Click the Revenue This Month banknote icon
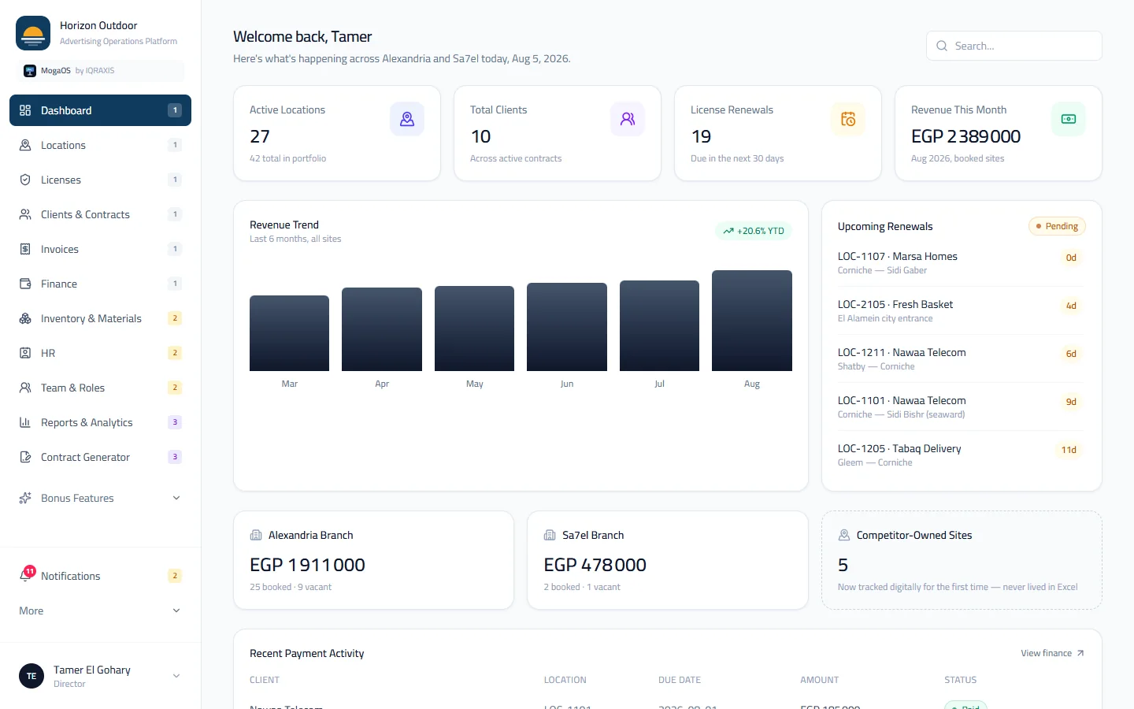This screenshot has height=709, width=1134. pyautogui.click(x=1069, y=119)
